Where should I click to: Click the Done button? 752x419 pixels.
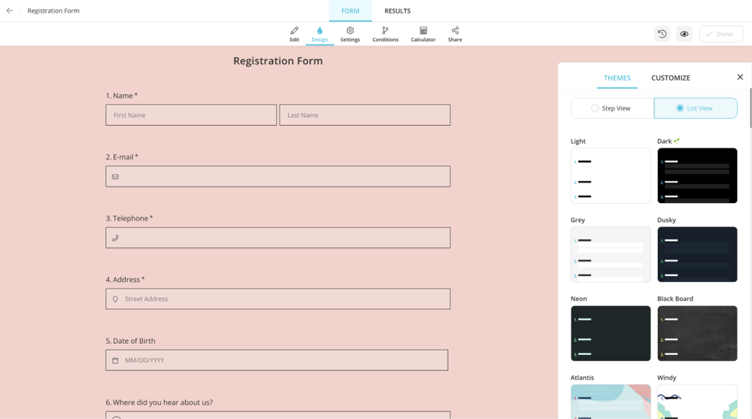pos(720,34)
